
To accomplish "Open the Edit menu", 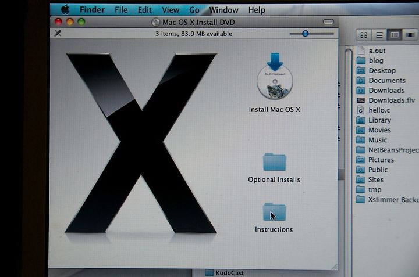I will click(144, 10).
